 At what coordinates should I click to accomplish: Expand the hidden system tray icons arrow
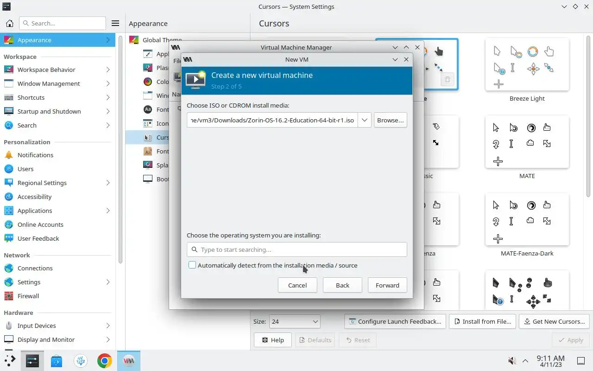525,361
